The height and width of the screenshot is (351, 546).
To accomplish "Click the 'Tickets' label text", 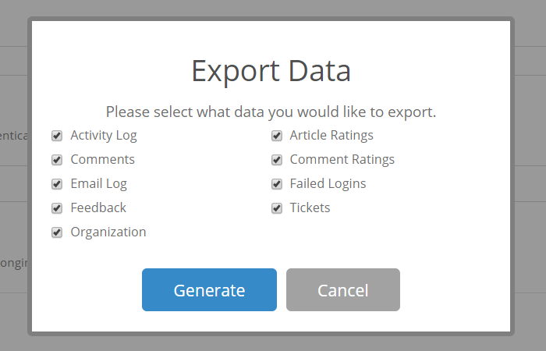I will click(310, 208).
